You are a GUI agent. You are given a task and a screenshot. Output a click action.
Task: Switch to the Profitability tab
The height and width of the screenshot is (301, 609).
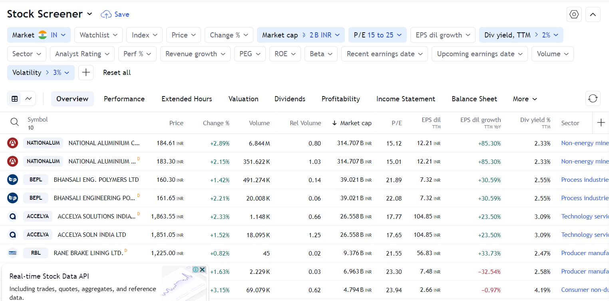[x=340, y=99]
